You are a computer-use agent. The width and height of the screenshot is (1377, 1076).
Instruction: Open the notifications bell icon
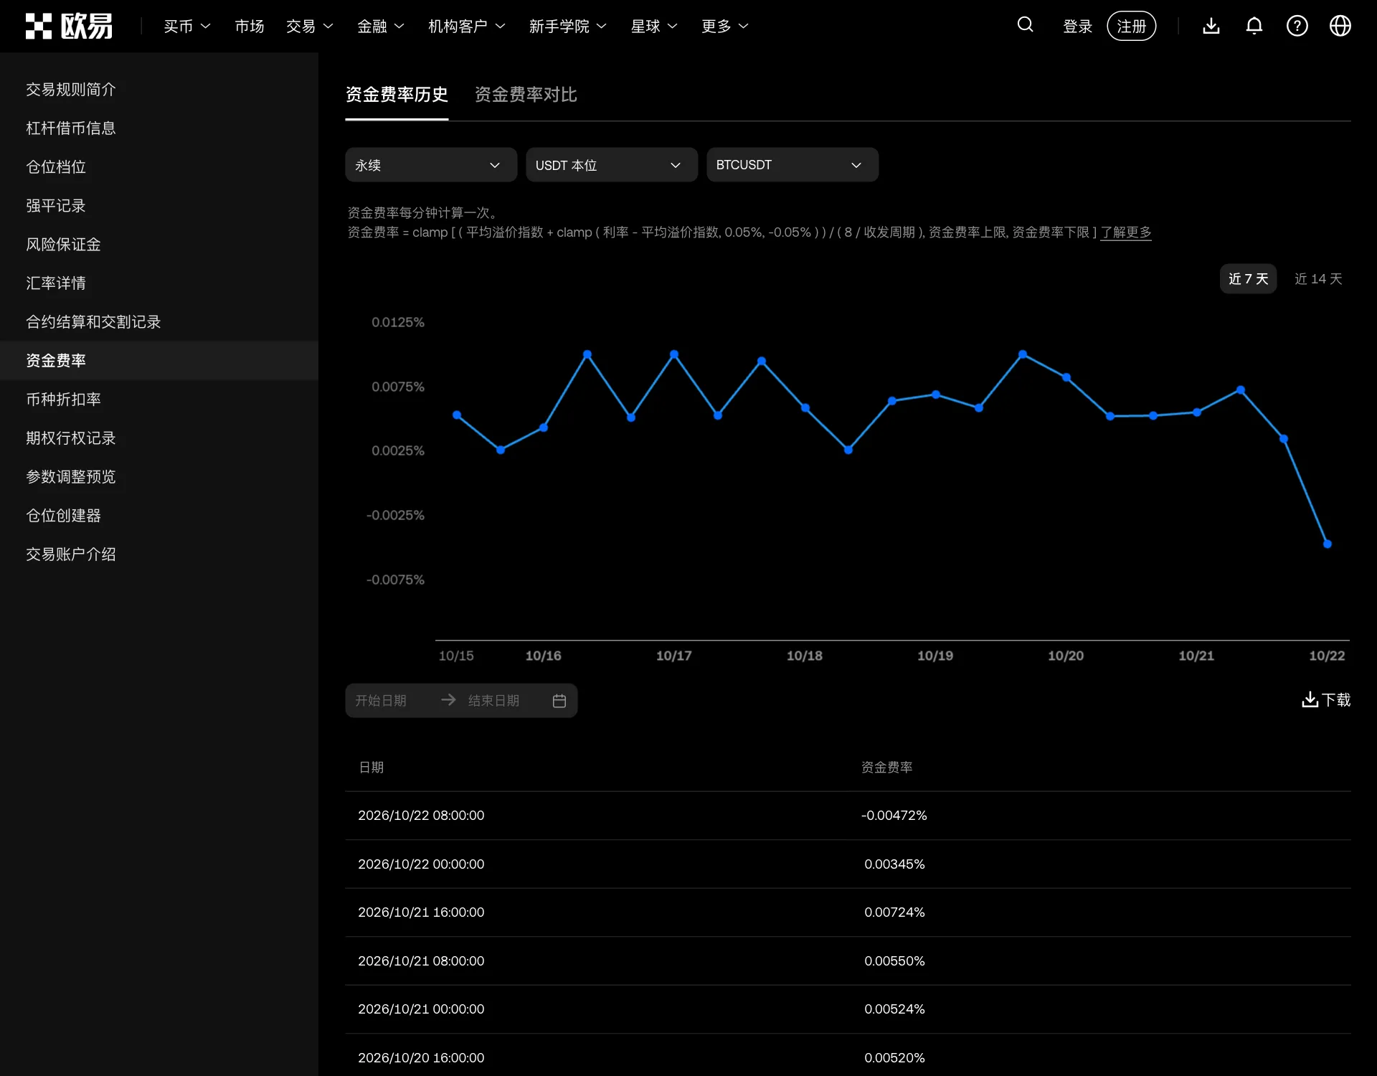1254,26
